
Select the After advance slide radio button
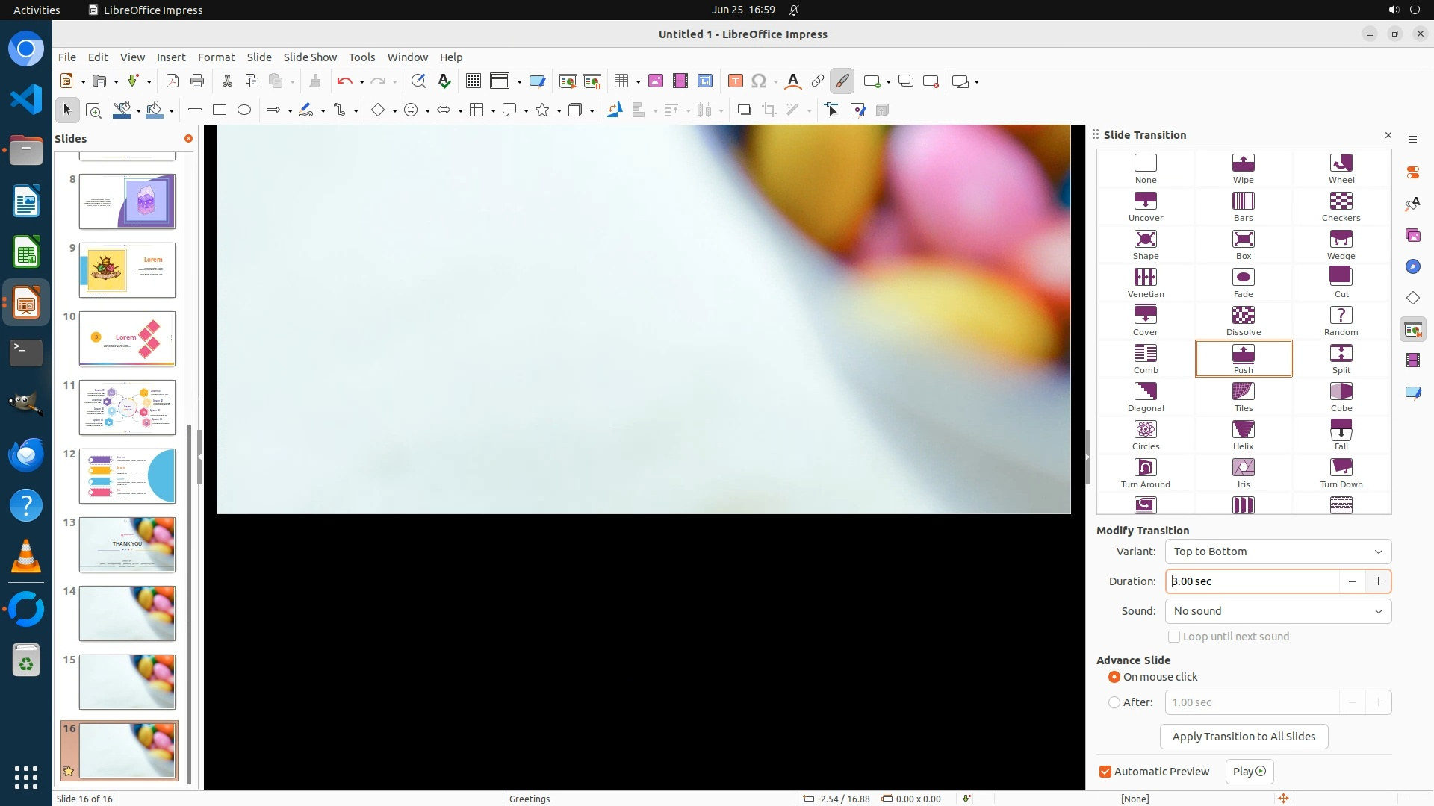1114,702
